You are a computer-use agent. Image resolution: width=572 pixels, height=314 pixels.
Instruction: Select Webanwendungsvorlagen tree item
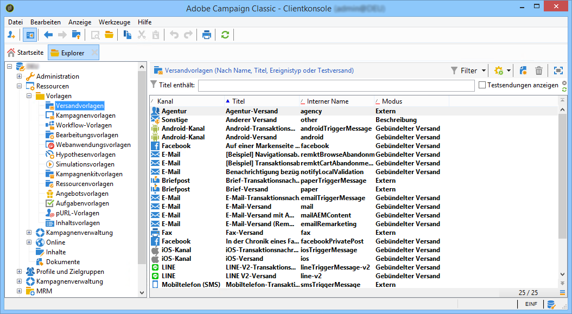(93, 145)
